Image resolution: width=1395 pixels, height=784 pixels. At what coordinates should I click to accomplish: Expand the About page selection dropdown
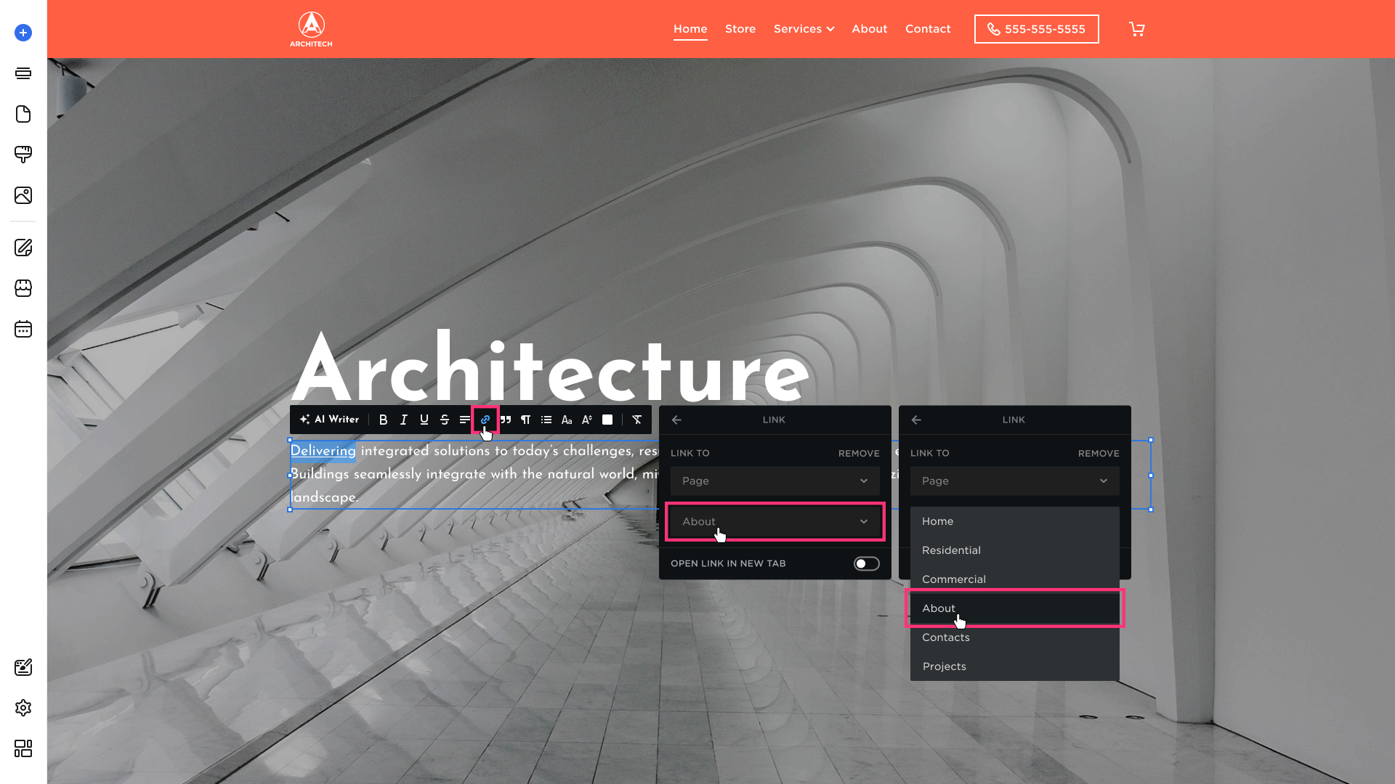775,521
